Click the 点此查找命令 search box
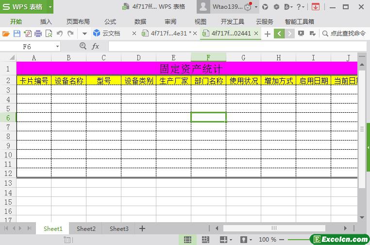The width and height of the screenshot is (370, 245). (x=344, y=34)
